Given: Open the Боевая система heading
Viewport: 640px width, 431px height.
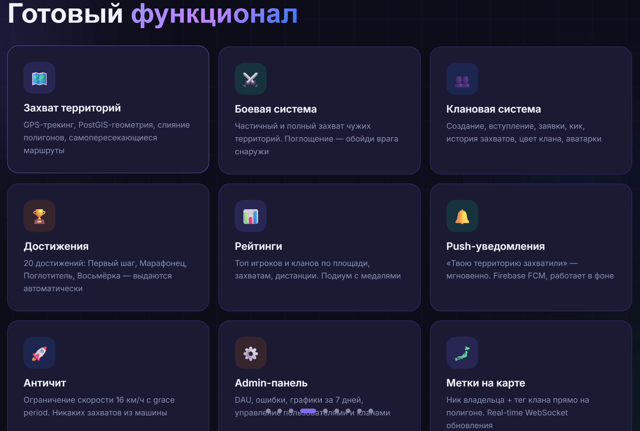Looking at the screenshot, I should click(x=275, y=109).
